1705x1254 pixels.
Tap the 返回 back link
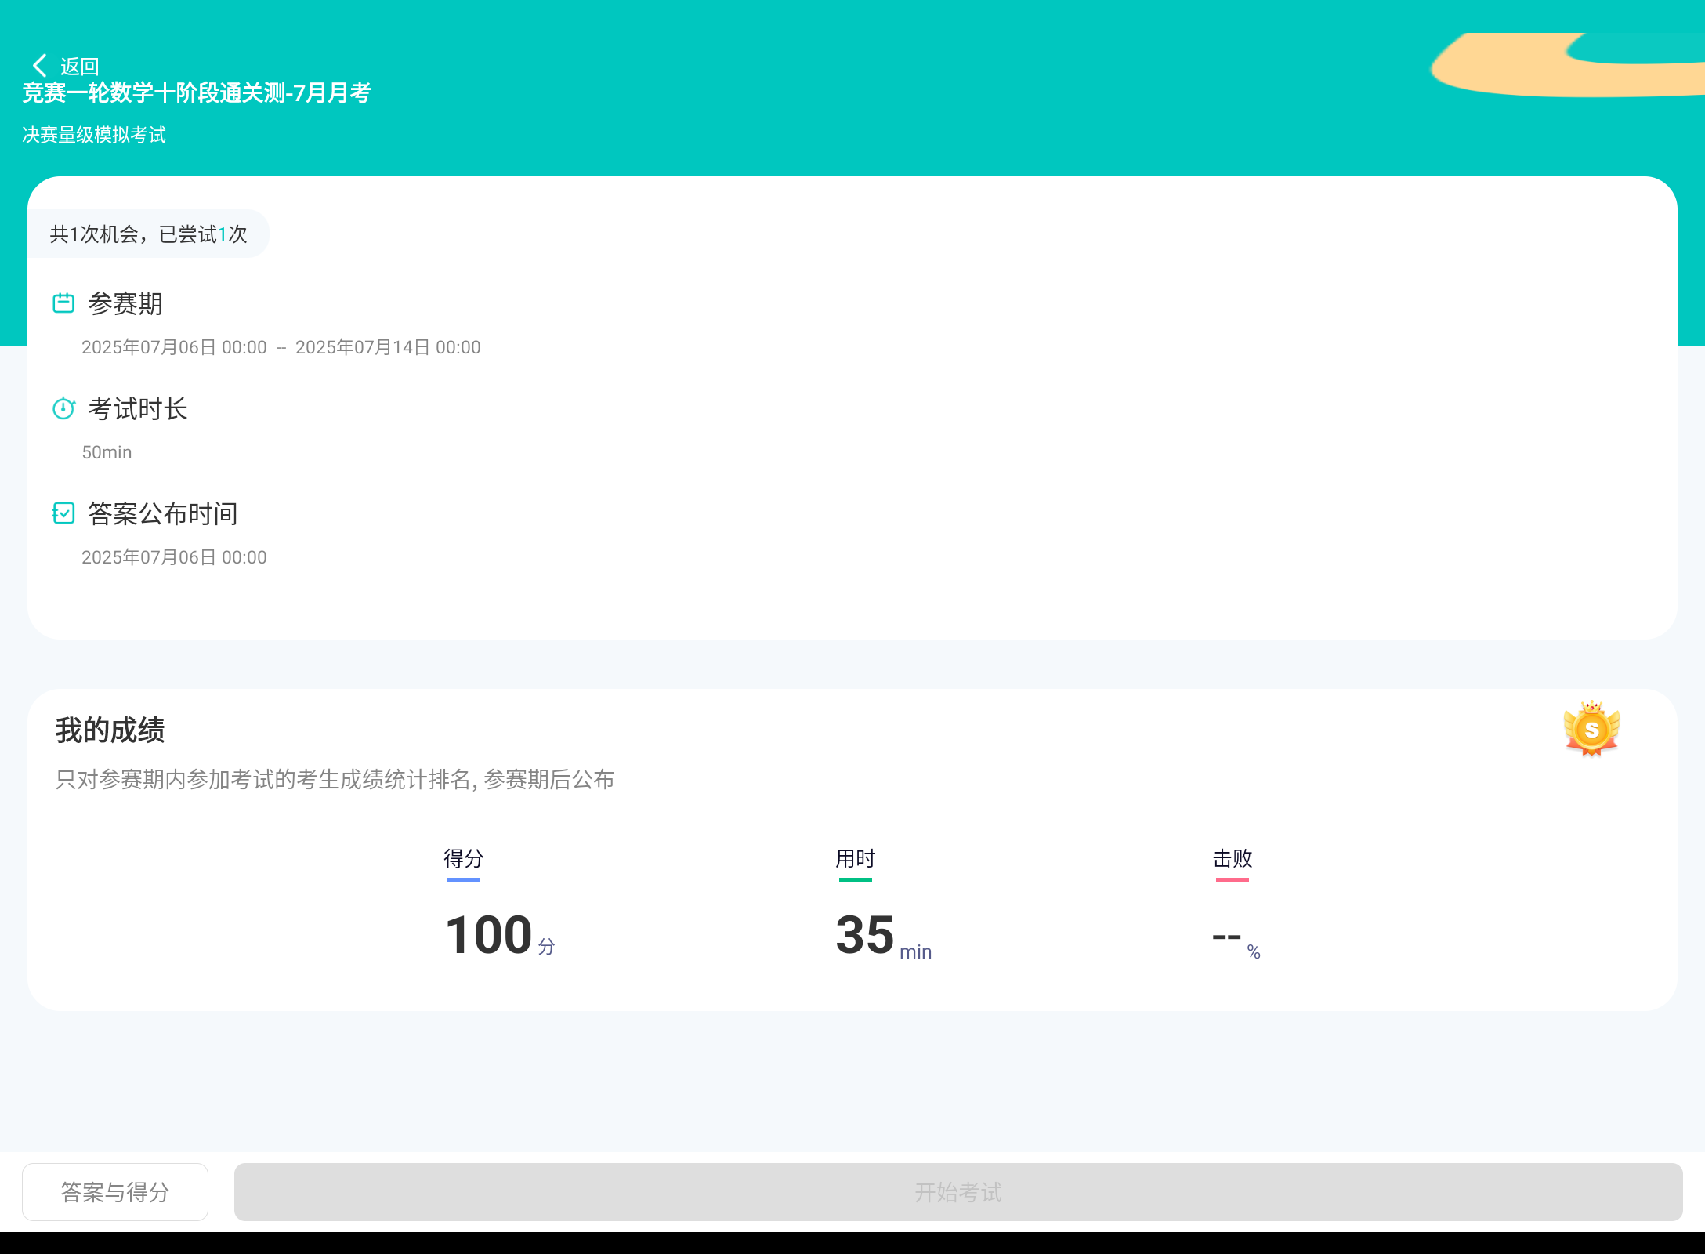click(79, 67)
